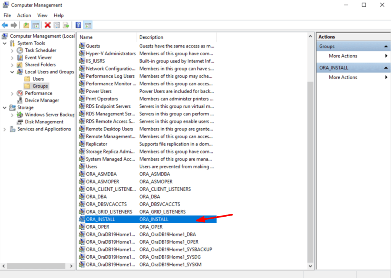391x278 pixels.
Task: Click the Performance gauge icon
Action: (20, 93)
